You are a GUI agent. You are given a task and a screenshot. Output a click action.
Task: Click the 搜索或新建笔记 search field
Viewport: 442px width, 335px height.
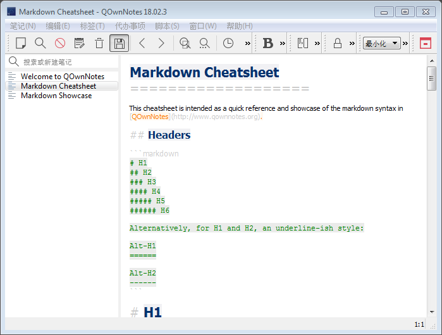click(x=66, y=61)
